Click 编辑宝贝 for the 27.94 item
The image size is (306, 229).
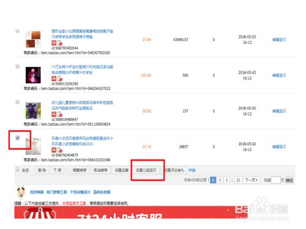click(x=279, y=40)
